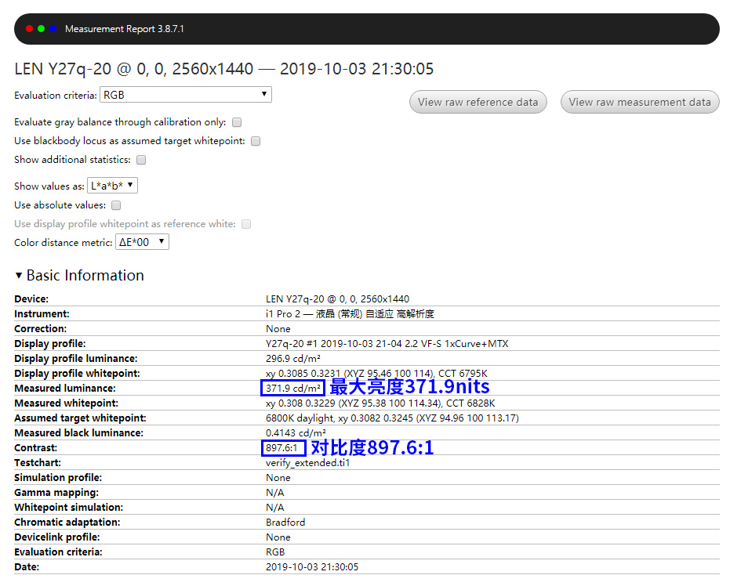Click the red circle icon in title bar
The width and height of the screenshot is (730, 586).
pos(29,28)
